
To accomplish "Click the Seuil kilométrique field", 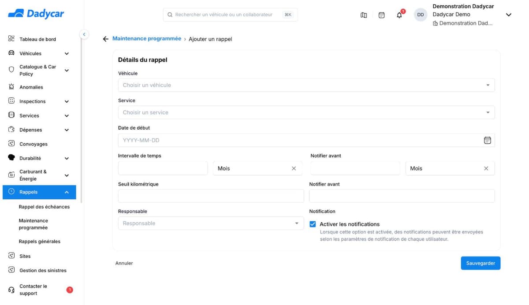I will [211, 196].
